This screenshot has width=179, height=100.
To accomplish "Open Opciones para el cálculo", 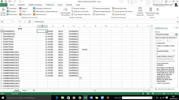I will pyautogui.click(x=151, y=12).
